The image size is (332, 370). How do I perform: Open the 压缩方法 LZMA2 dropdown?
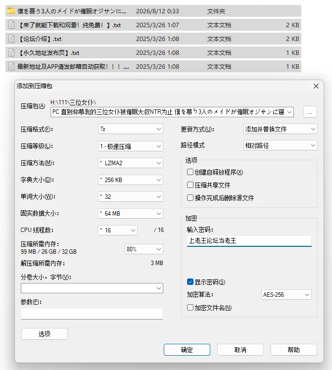pyautogui.click(x=131, y=163)
